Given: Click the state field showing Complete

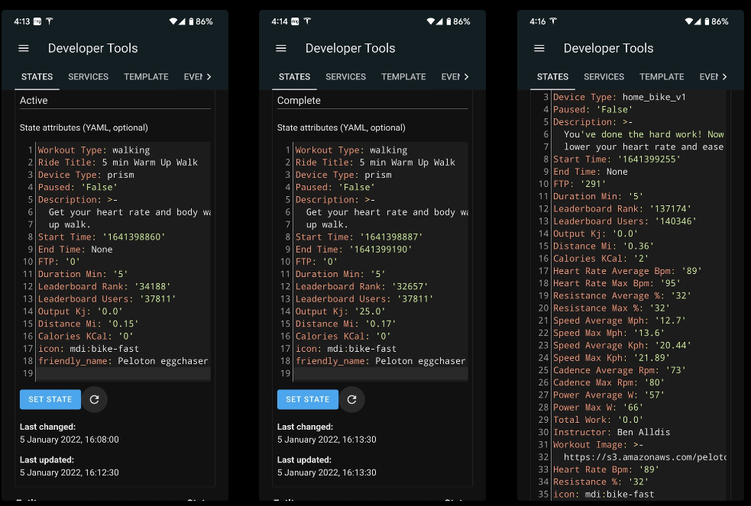Looking at the screenshot, I should click(373, 101).
